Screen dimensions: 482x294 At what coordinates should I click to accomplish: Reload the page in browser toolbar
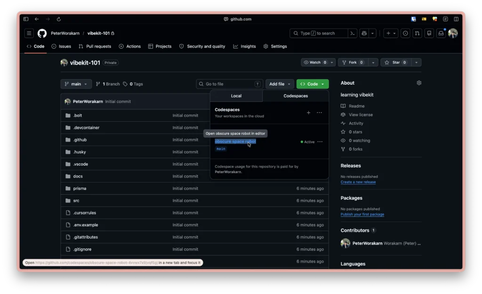[x=59, y=19]
